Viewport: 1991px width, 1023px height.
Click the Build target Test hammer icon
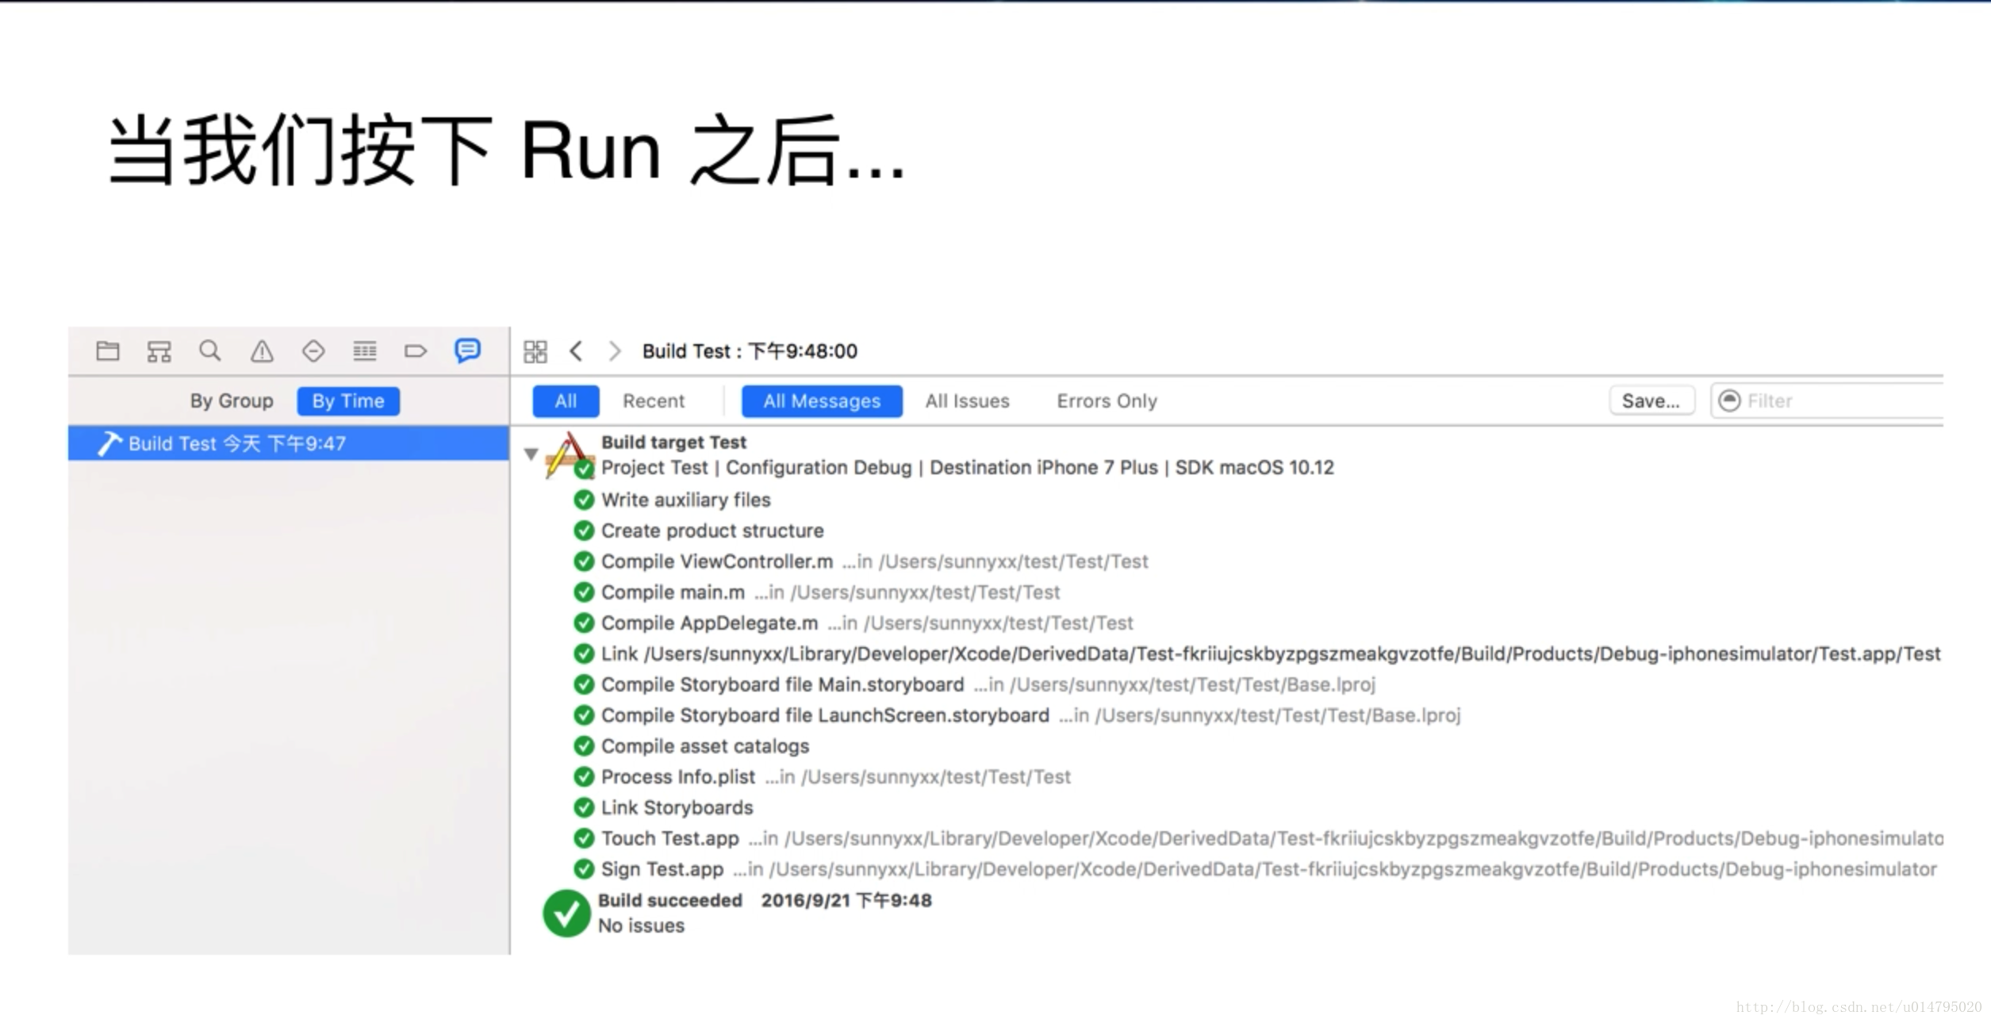[569, 455]
